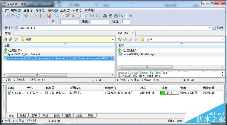The image size is (227, 125).
Task: Click the blue chain link toolbar icon
Action: pyautogui.click(x=131, y=16)
